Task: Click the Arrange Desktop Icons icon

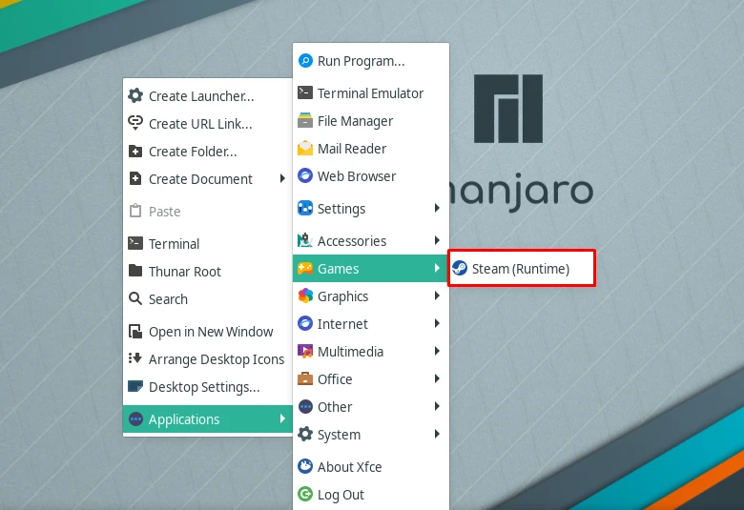Action: click(135, 358)
